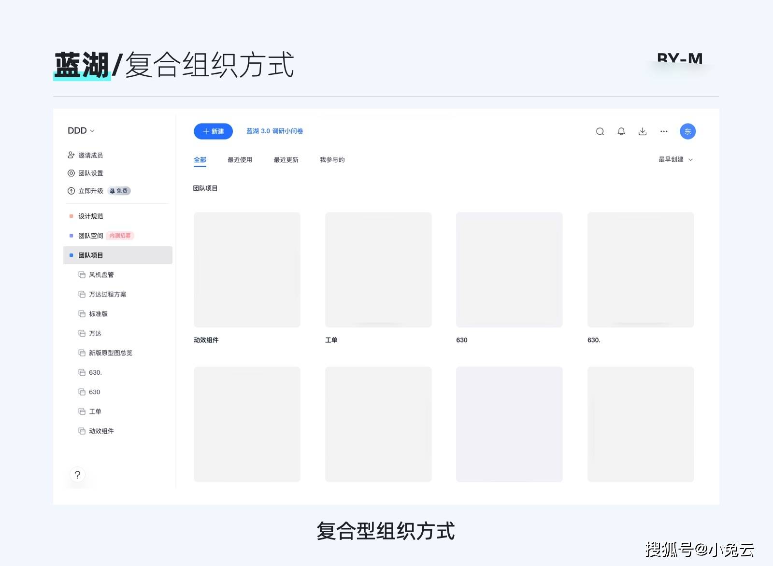Click the 团队项目 section heading

[205, 188]
